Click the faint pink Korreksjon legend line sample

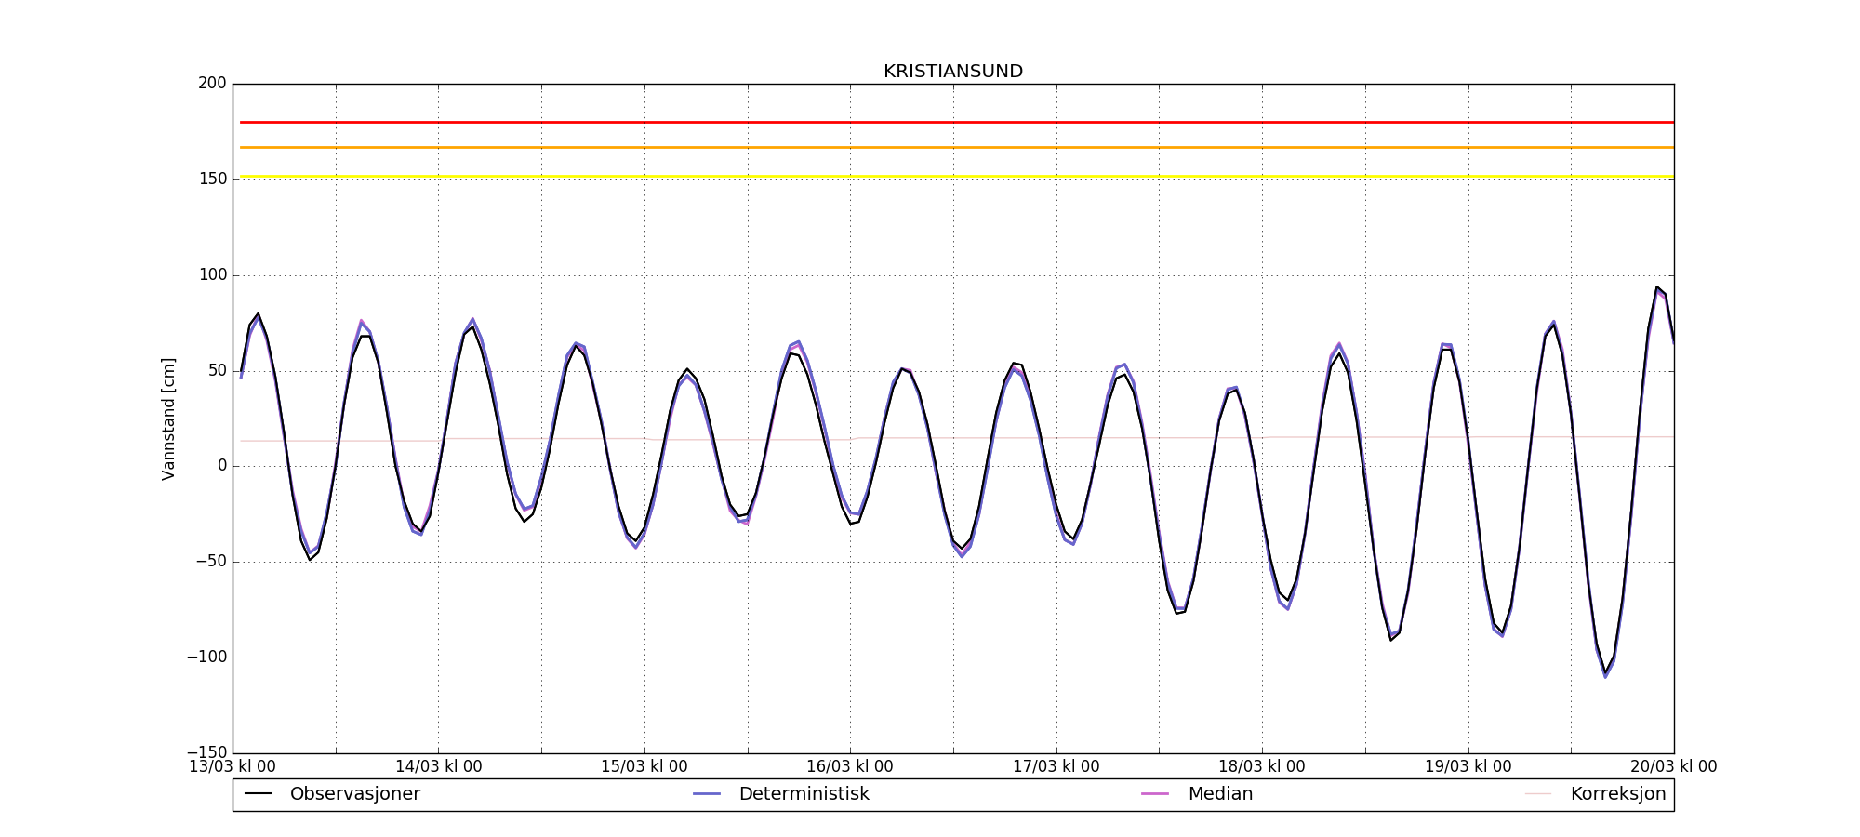pos(1538,794)
